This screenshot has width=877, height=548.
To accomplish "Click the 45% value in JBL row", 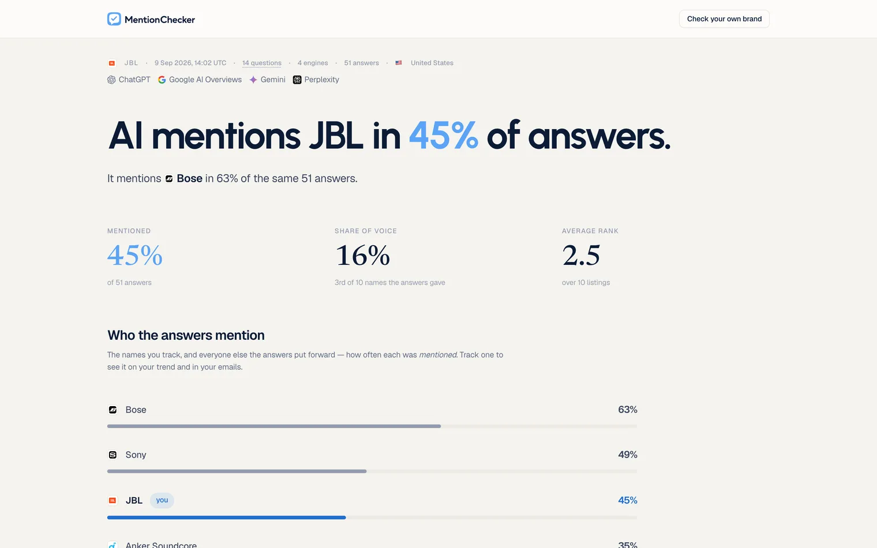I will coord(628,500).
